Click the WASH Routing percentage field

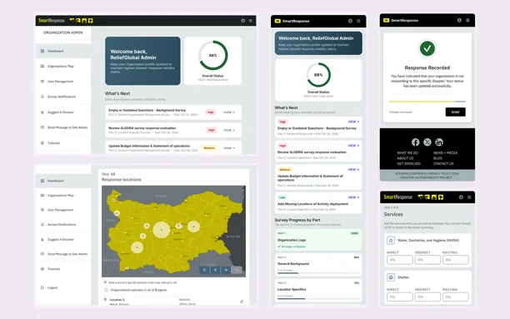(455, 260)
